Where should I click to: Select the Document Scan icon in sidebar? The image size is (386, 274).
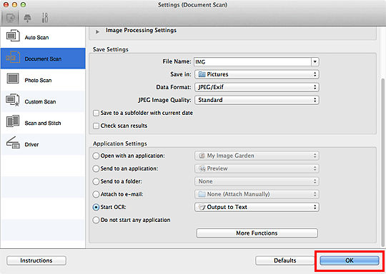pos(13,58)
